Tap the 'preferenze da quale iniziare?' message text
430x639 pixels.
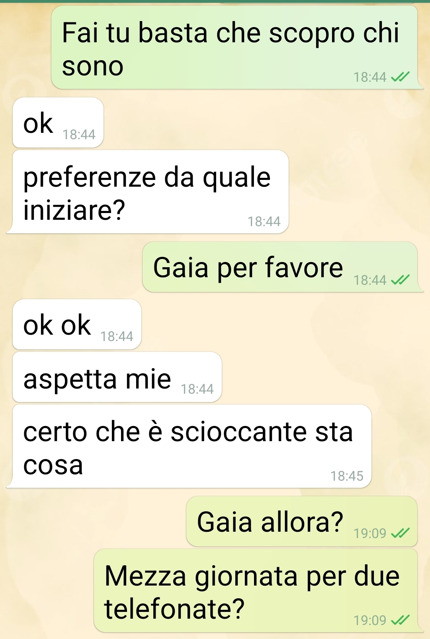click(x=147, y=193)
